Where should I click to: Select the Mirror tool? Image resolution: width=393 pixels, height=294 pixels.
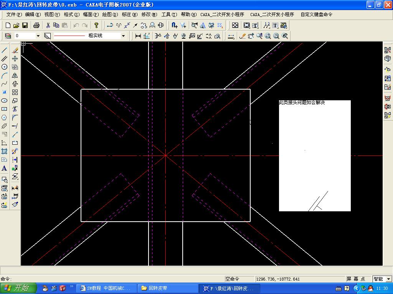tap(15, 75)
